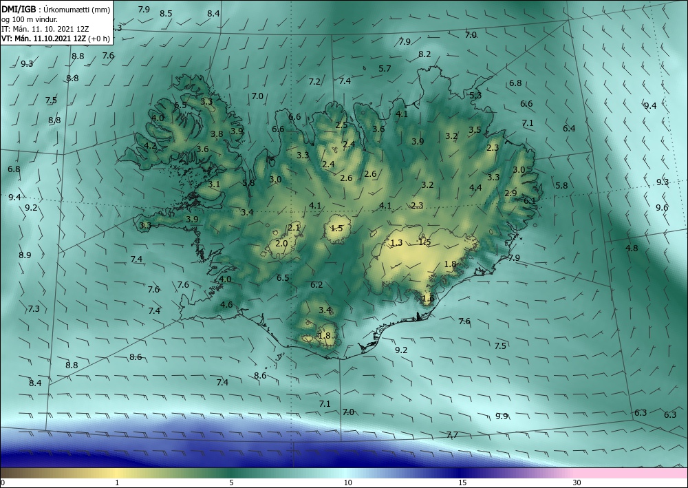Image resolution: width=688 pixels, height=488 pixels.
Task: Select the color scale label '0'
Action: 3,482
